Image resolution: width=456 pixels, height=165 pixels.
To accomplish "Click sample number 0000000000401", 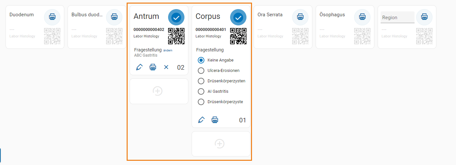I will pyautogui.click(x=211, y=30).
